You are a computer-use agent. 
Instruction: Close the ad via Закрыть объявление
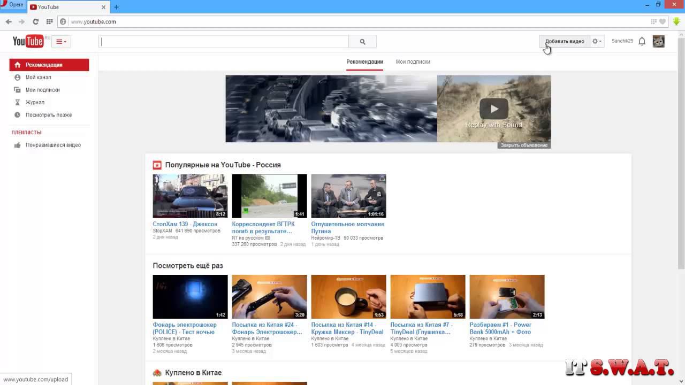click(524, 145)
